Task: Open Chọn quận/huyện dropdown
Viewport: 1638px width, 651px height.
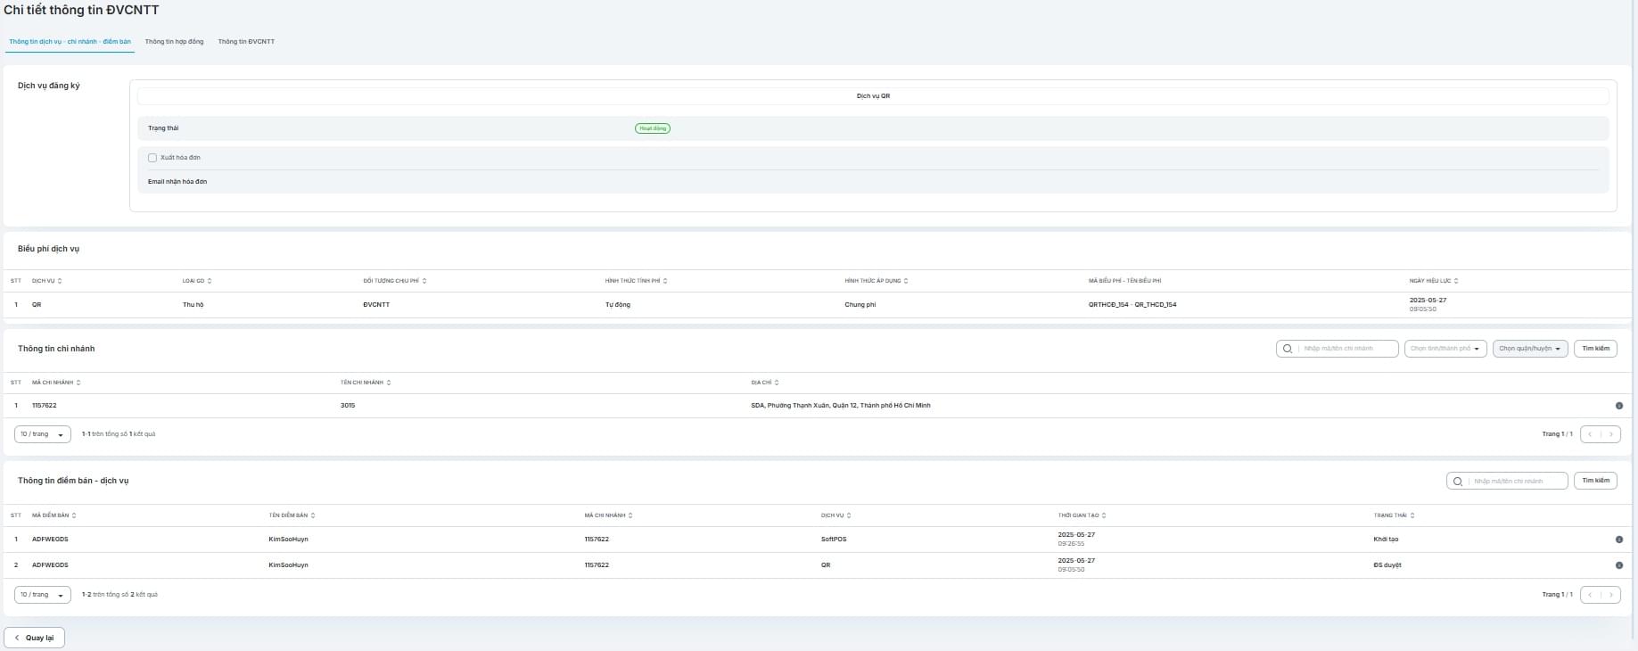Action: coord(1530,349)
